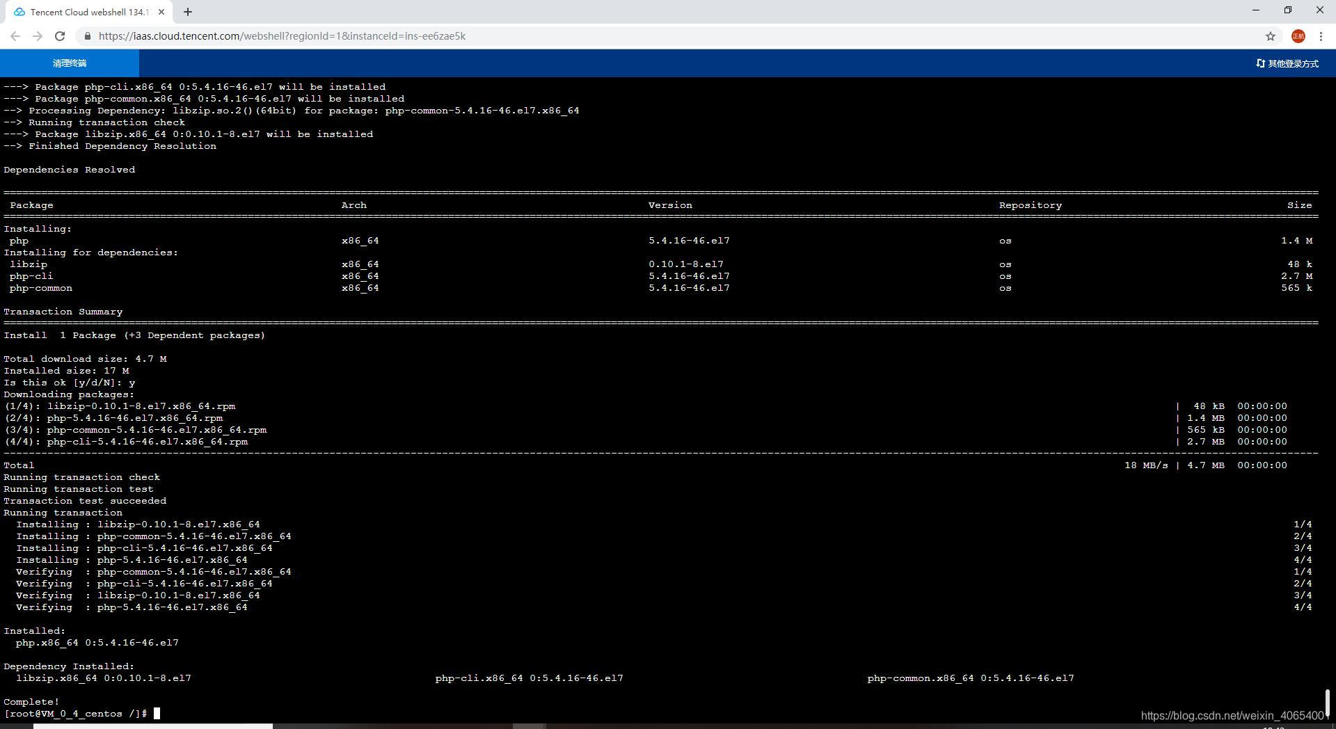Click 'Install 1 Package (+3 Dependent packages)'
Image resolution: width=1336 pixels, height=729 pixels.
click(134, 335)
